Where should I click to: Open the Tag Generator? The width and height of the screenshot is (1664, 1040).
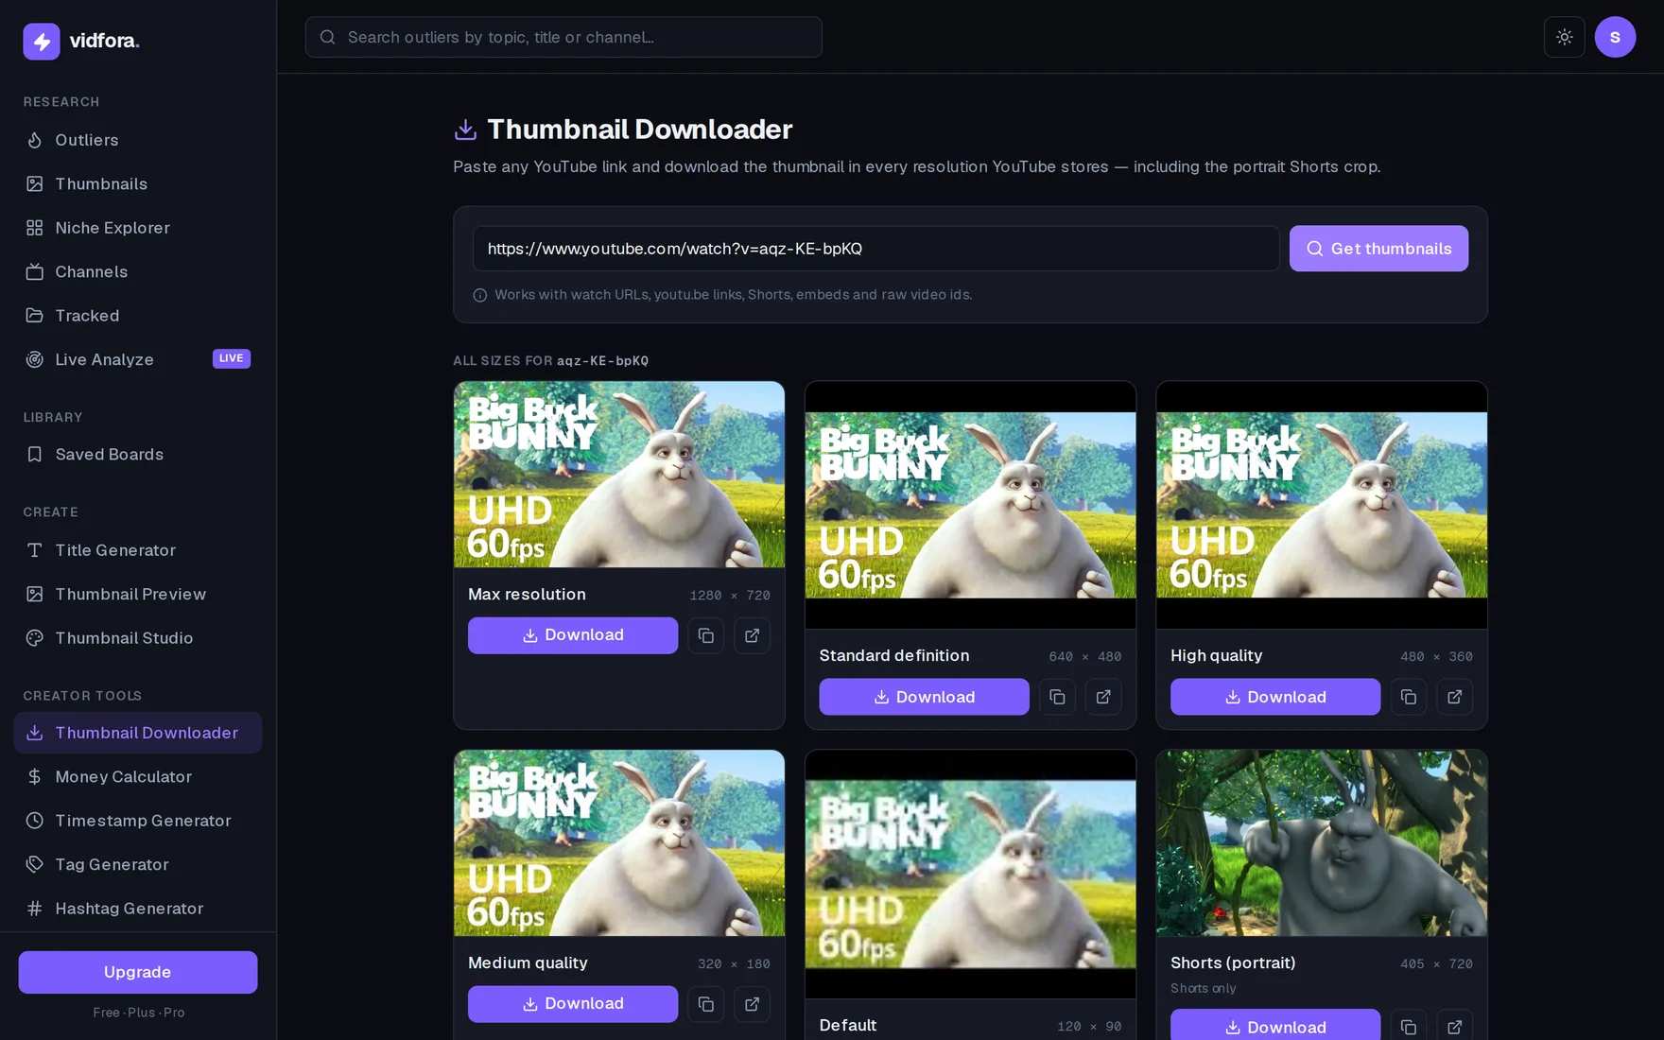(x=138, y=864)
